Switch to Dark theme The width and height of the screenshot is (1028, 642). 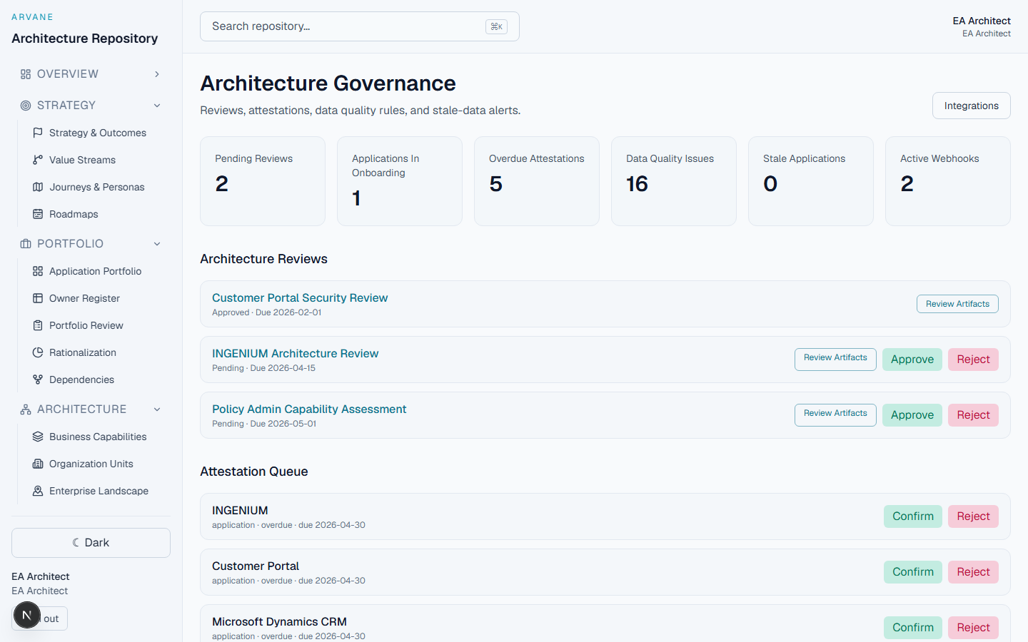tap(91, 543)
